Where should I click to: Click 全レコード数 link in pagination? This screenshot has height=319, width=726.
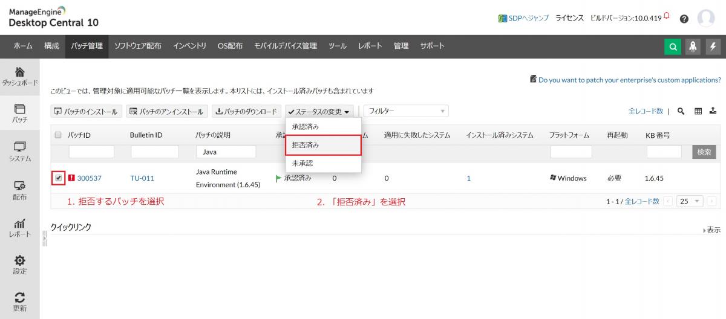coord(642,201)
